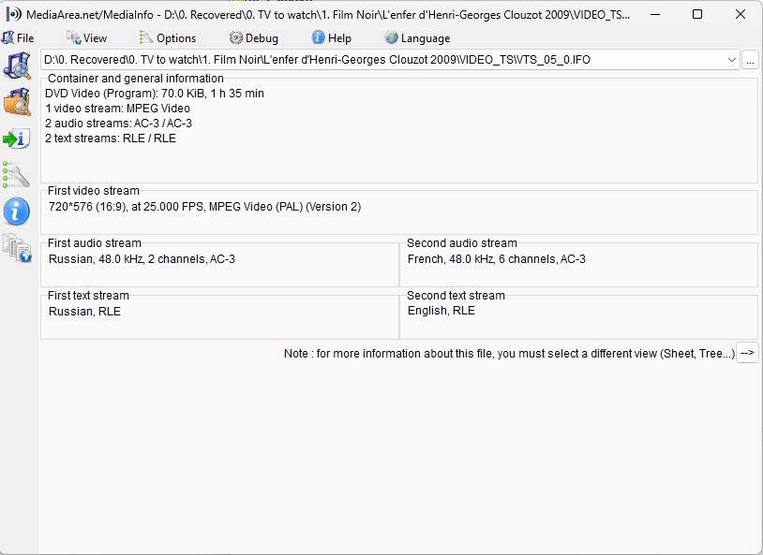Click the 'Container and general information' heading
763x555 pixels.
(x=136, y=79)
